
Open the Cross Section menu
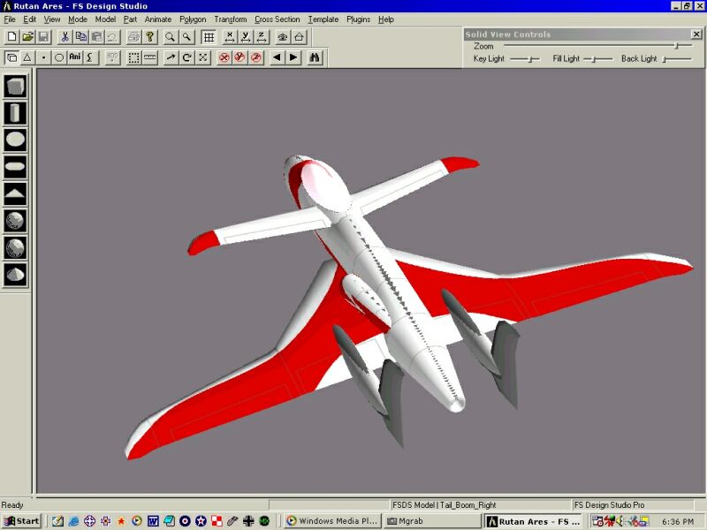[277, 19]
